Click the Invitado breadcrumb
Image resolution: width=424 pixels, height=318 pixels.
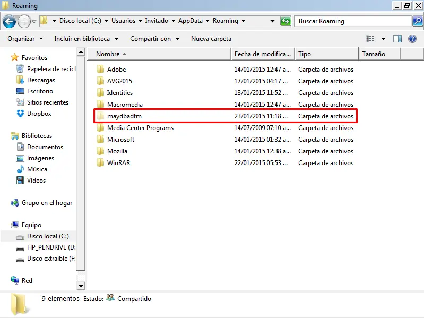(157, 21)
